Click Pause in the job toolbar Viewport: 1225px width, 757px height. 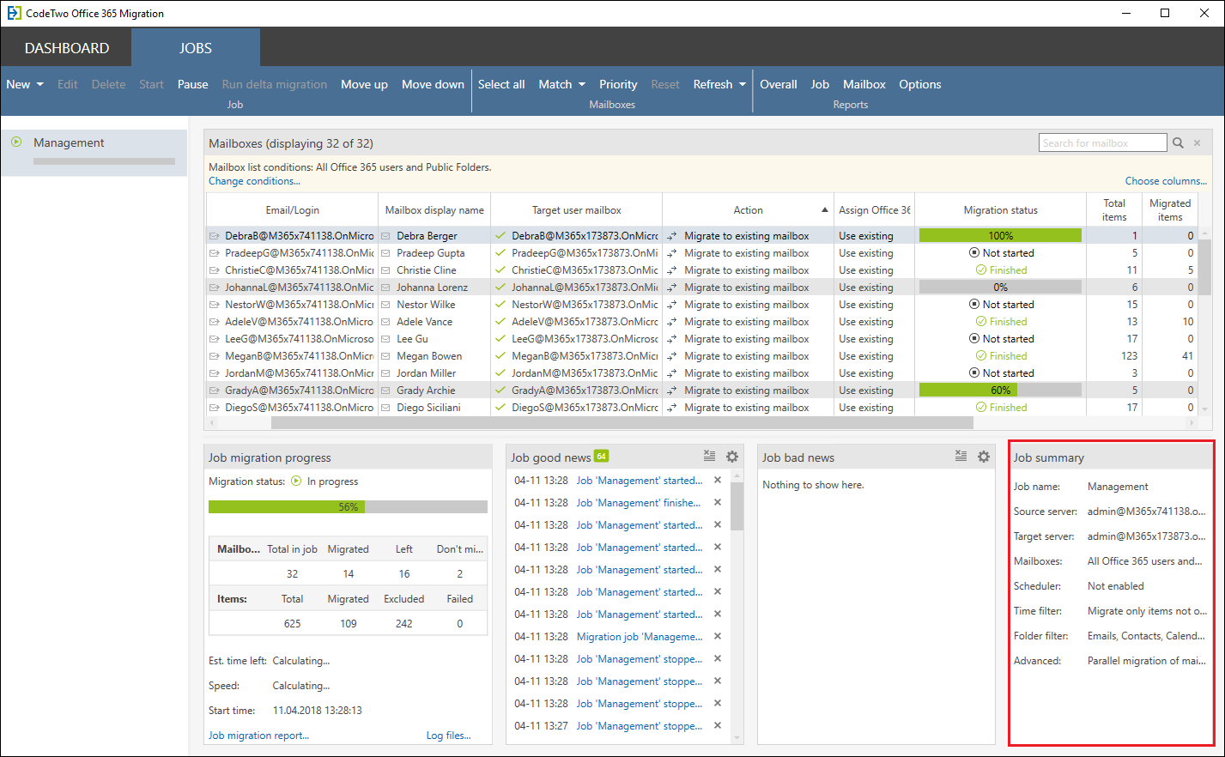pos(193,84)
